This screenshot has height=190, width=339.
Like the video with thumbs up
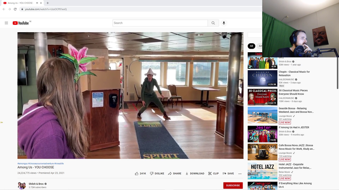click(137, 174)
